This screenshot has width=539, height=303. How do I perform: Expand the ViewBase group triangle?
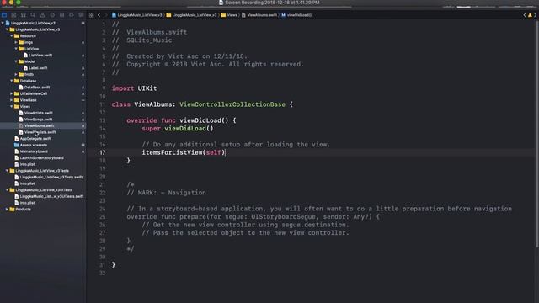pos(12,100)
